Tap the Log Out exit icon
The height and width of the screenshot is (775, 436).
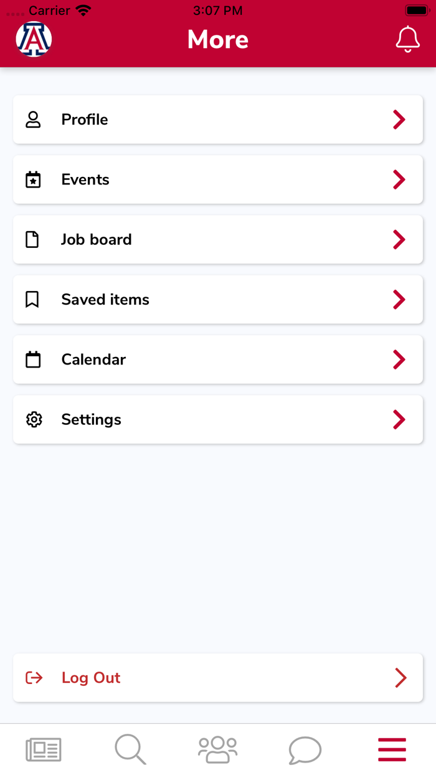pos(34,678)
